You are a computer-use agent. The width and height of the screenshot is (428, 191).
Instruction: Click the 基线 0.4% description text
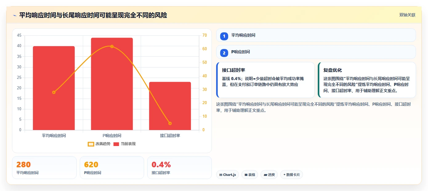coord(263,82)
